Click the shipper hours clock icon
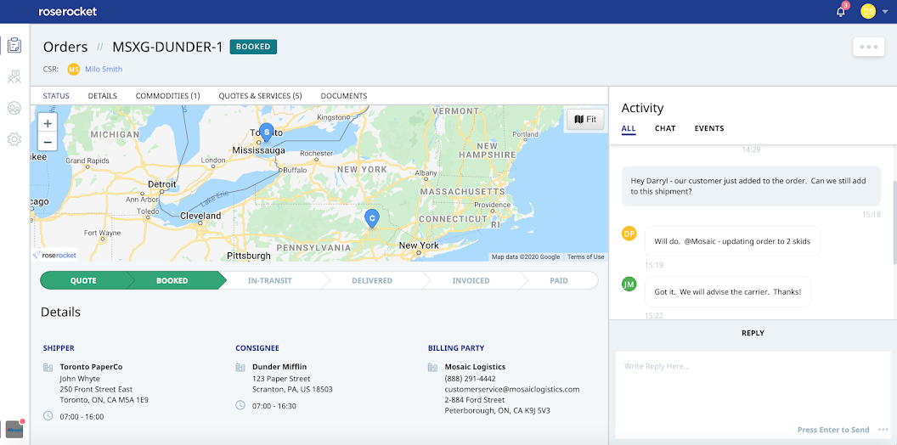This screenshot has width=897, height=445. click(48, 416)
